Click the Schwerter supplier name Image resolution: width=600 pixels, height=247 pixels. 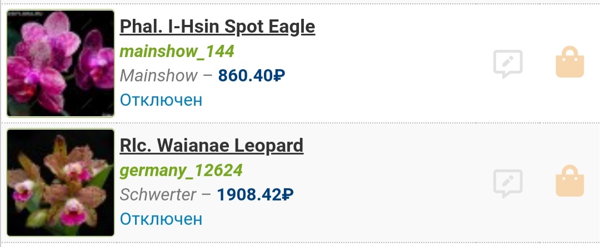(x=158, y=195)
